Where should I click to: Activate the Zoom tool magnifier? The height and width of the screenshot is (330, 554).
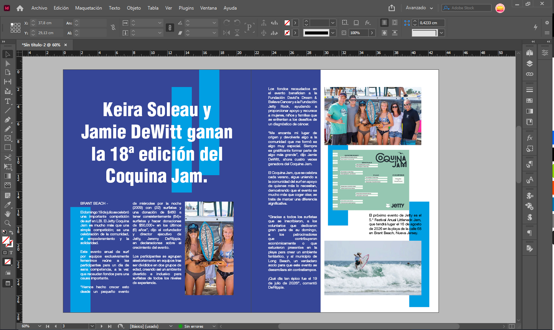(x=7, y=223)
